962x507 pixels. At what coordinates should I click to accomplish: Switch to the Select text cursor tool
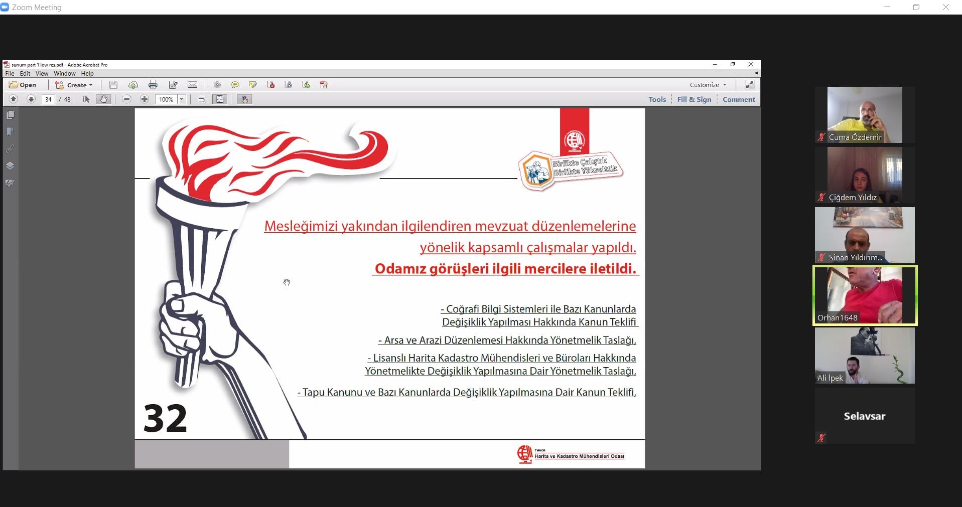click(x=86, y=99)
